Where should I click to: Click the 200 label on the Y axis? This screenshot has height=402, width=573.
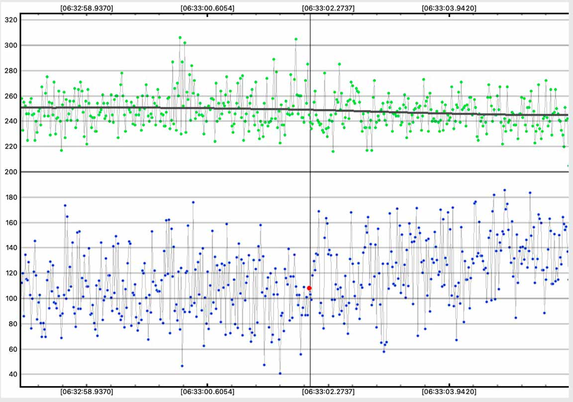coord(10,172)
